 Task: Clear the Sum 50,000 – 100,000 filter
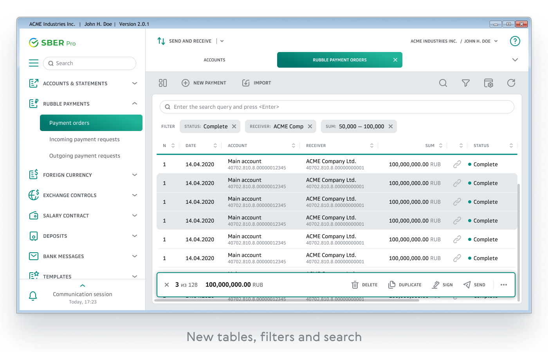click(x=391, y=126)
